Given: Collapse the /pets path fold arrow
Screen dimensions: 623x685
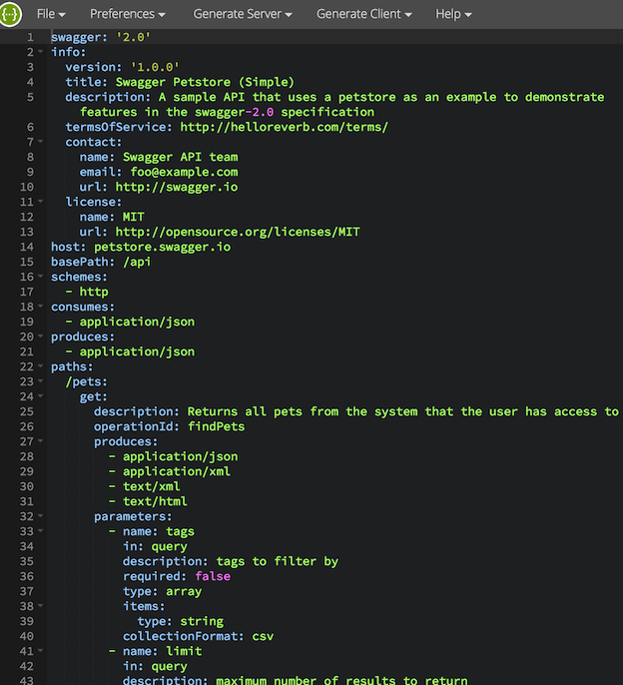Looking at the screenshot, I should pyautogui.click(x=41, y=381).
